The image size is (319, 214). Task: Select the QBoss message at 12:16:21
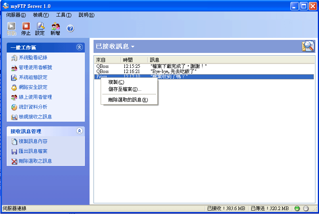click(204, 71)
